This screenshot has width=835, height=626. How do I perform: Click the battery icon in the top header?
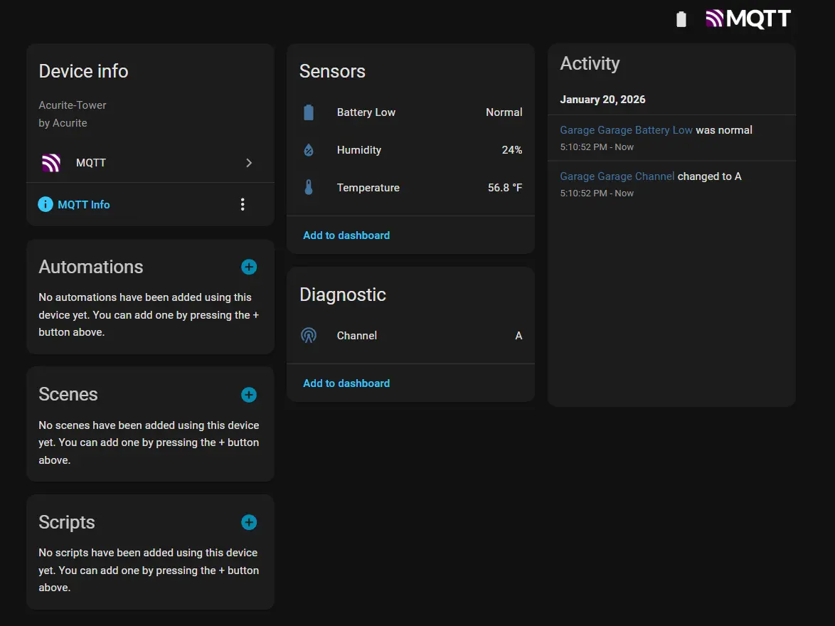[681, 19]
